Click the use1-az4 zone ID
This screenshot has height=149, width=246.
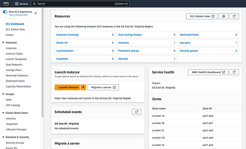click(x=208, y=138)
